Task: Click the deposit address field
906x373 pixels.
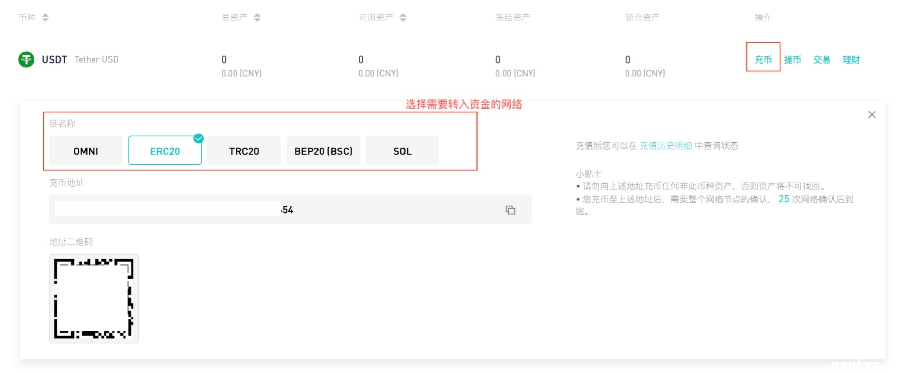Action: point(271,210)
